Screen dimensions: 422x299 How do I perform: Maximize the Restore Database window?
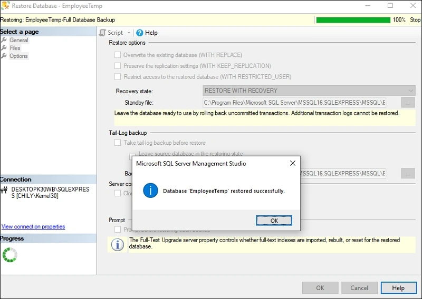[x=390, y=6]
